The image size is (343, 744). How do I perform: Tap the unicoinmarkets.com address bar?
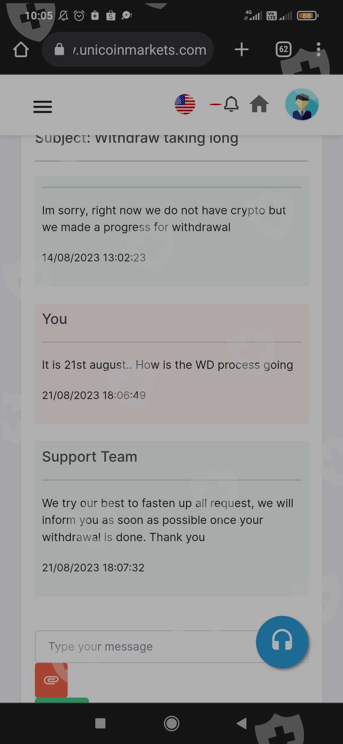(140, 50)
